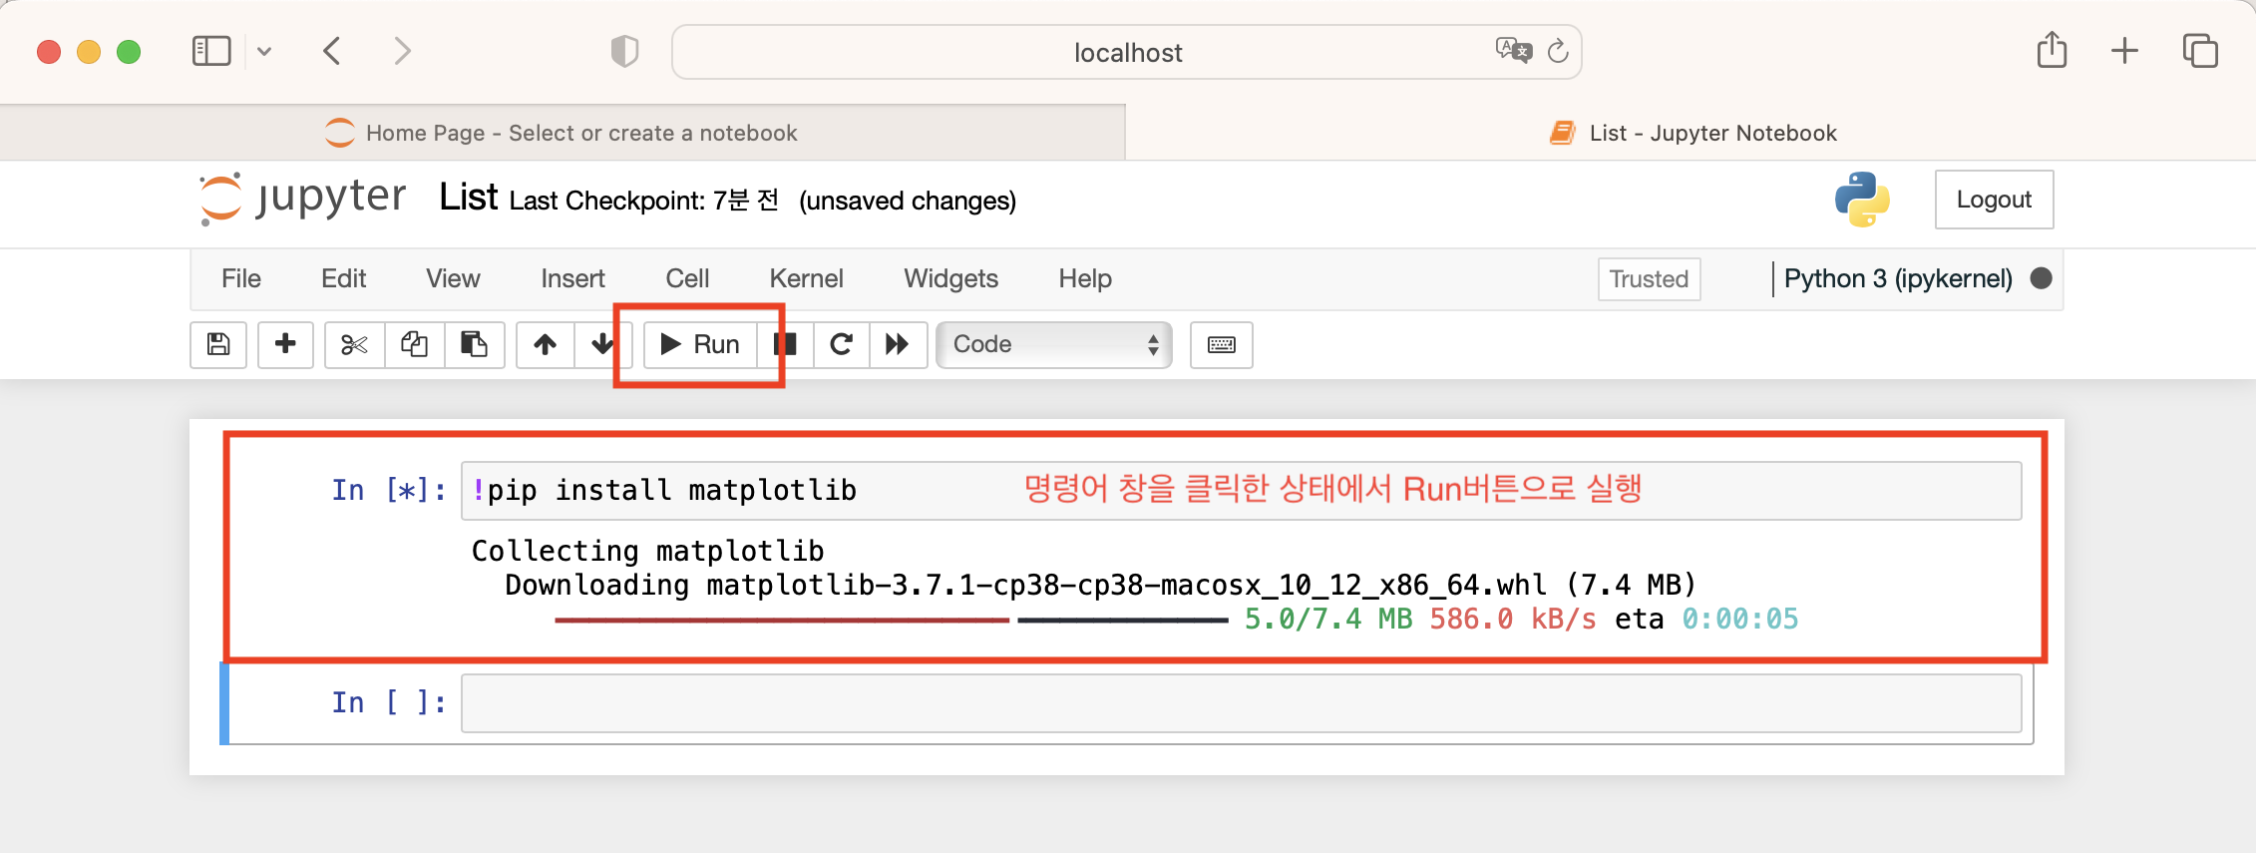The image size is (2256, 853).
Task: Click the Python 3 (ipykernel) kernel name
Action: coord(1898,278)
